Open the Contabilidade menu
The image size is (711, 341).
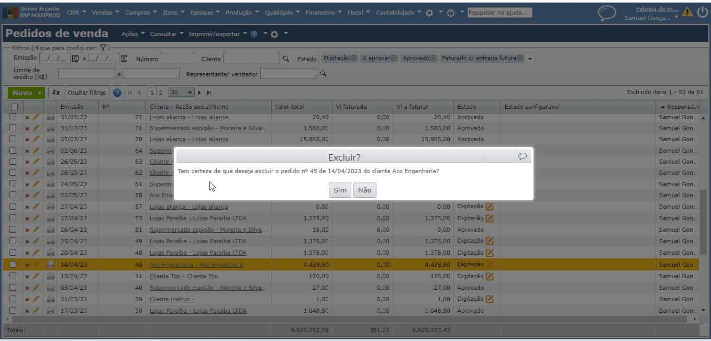pyautogui.click(x=398, y=13)
